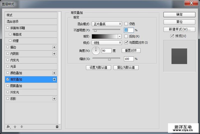The width and height of the screenshot is (200, 134).
Task: Uncheck the 预览 preview checkbox
Action: tap(172, 36)
